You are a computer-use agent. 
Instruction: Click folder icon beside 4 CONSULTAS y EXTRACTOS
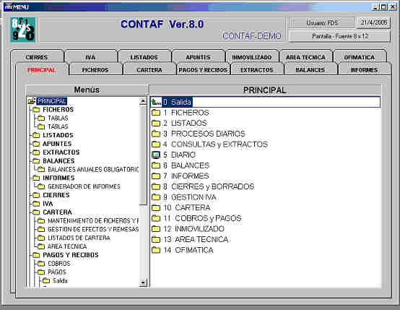(156, 145)
